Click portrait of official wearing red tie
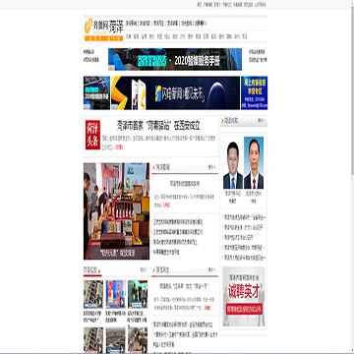This screenshot has width=354, height=354. tap(254, 162)
